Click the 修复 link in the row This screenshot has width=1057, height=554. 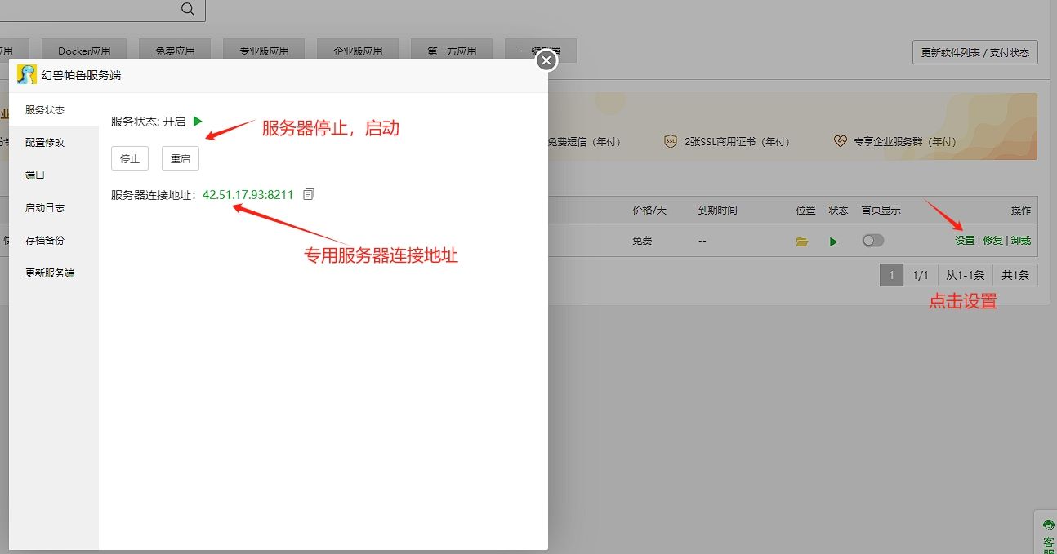click(992, 241)
